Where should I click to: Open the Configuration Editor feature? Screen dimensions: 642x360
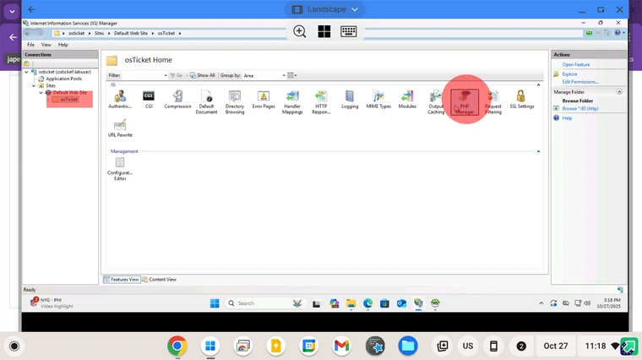point(120,169)
